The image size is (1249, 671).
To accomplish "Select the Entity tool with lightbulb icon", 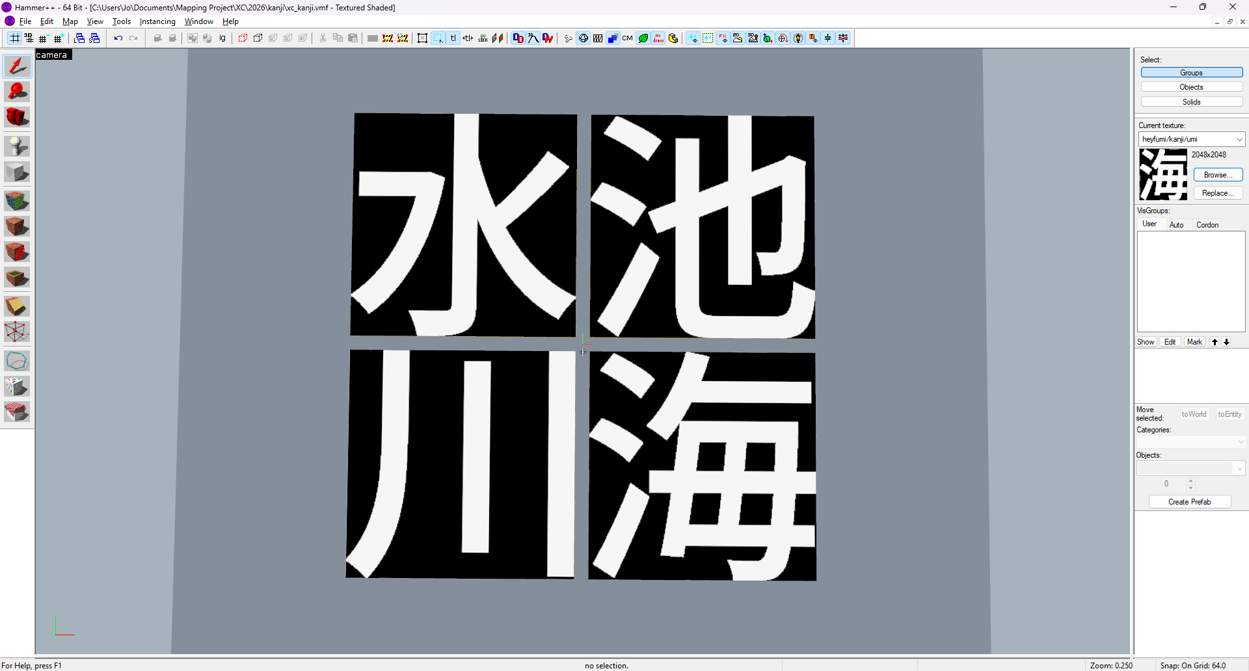I will click(x=17, y=146).
